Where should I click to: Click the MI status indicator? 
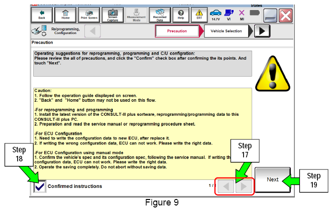click(242, 15)
